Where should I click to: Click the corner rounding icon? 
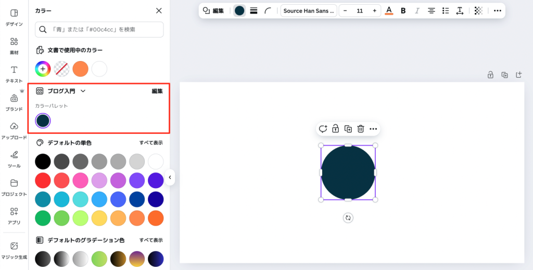tap(268, 10)
